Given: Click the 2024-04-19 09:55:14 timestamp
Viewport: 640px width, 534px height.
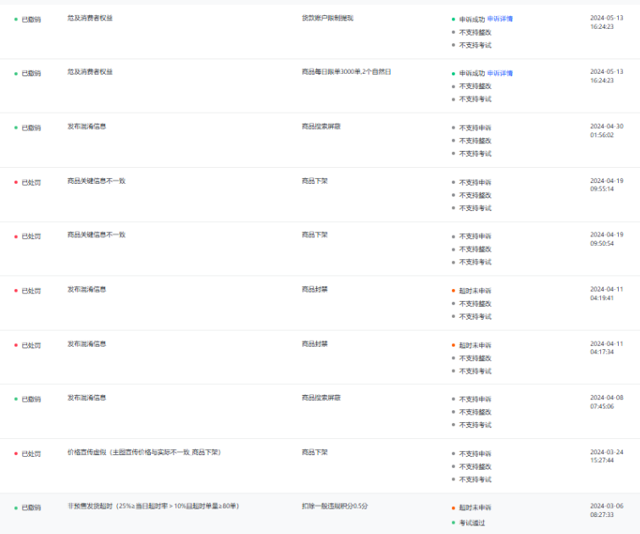Looking at the screenshot, I should click(x=606, y=184).
